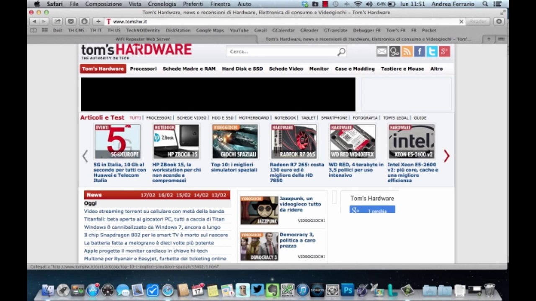The image size is (536, 301).
Task: Click the Share button in Safari toolbar
Action: point(57,21)
